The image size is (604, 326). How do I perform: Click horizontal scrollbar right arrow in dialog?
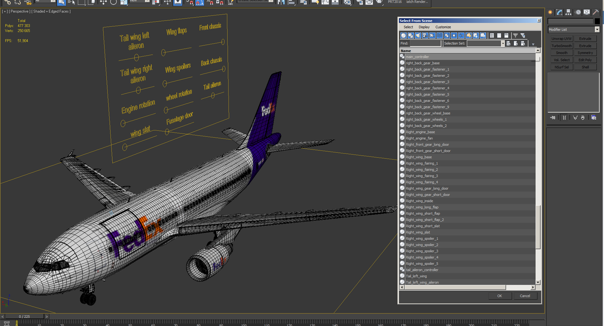532,287
